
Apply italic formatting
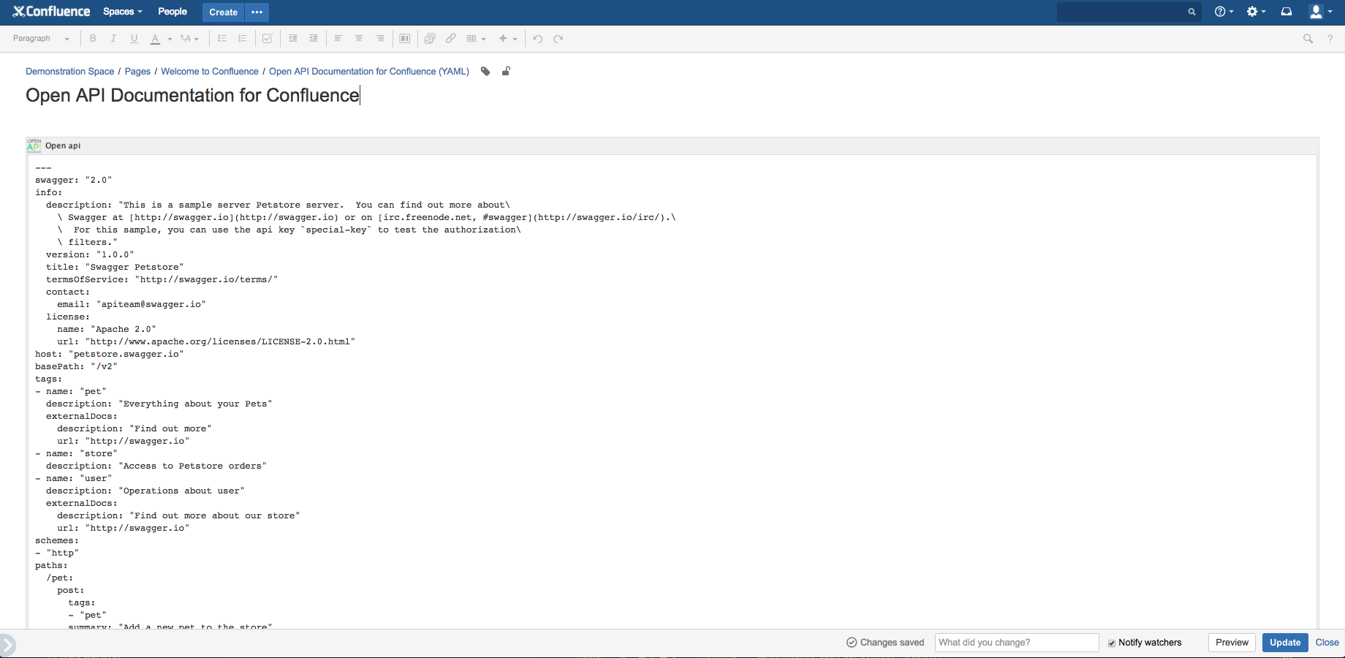click(x=113, y=39)
